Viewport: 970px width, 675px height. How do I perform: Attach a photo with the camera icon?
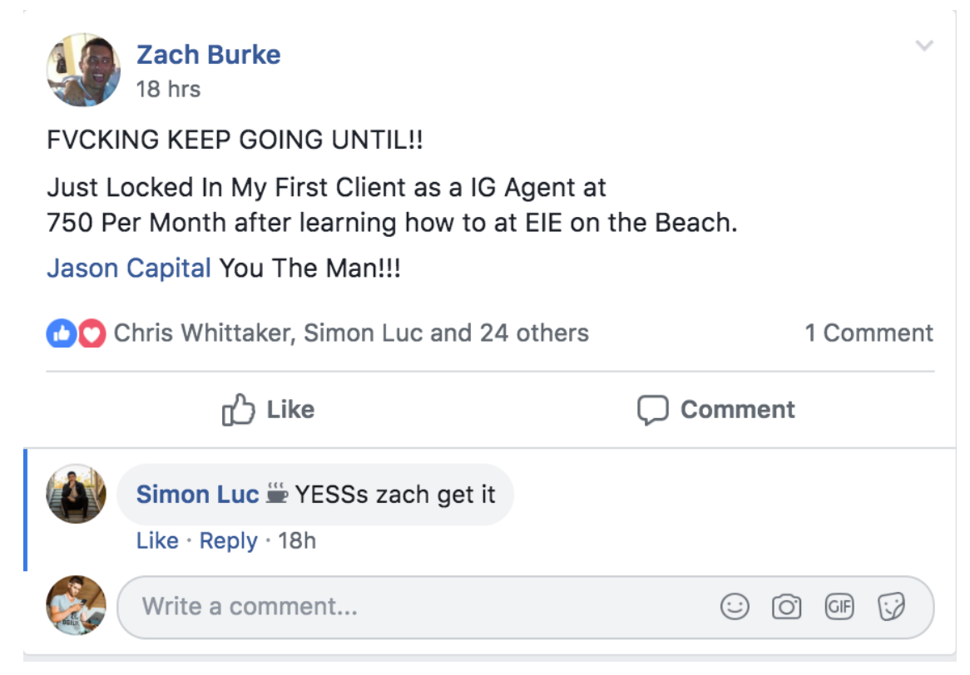(786, 607)
